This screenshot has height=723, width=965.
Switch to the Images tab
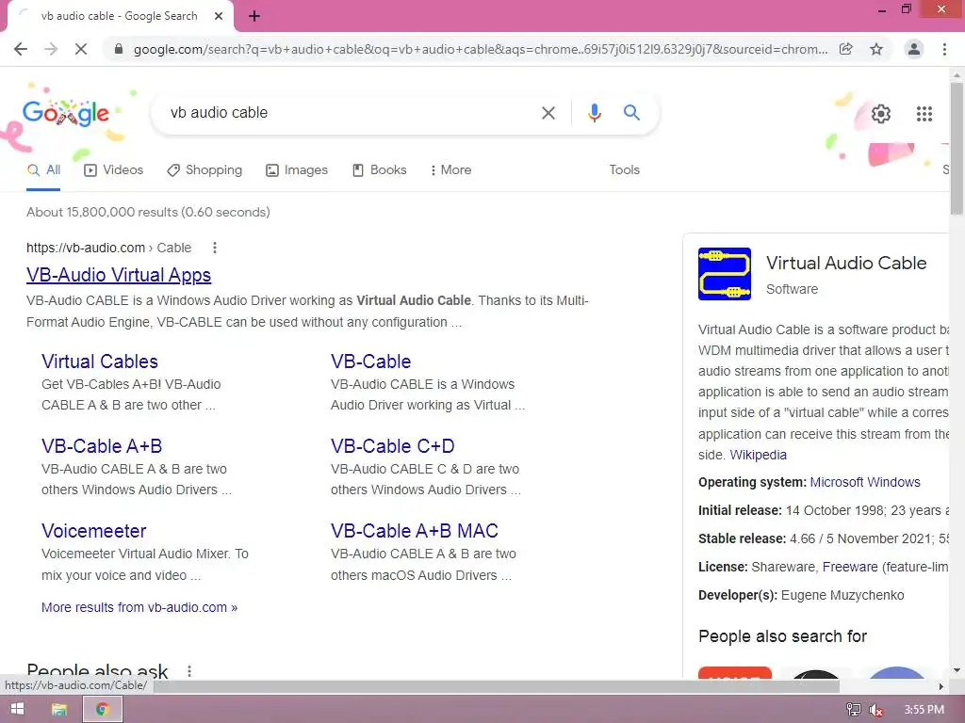297,170
